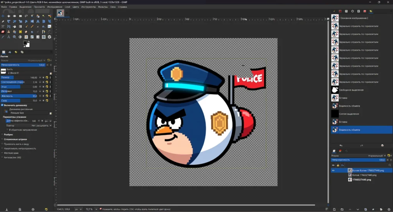Click the black foreground color swatch
393x212 pixels.
25,43
